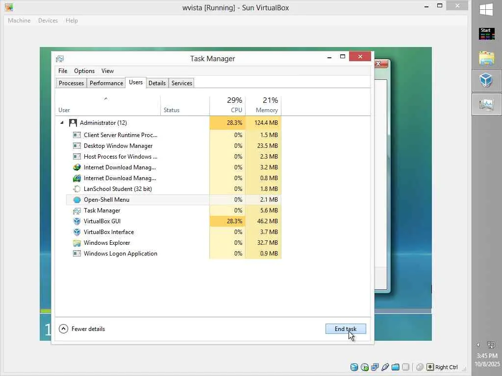Click the 23.5 MB memory value

coord(267,146)
